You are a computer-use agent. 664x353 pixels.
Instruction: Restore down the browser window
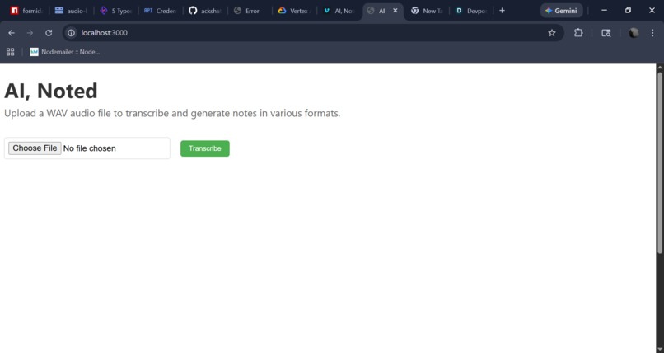coord(628,11)
